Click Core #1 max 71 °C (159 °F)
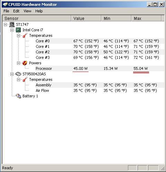 coord(146,46)
